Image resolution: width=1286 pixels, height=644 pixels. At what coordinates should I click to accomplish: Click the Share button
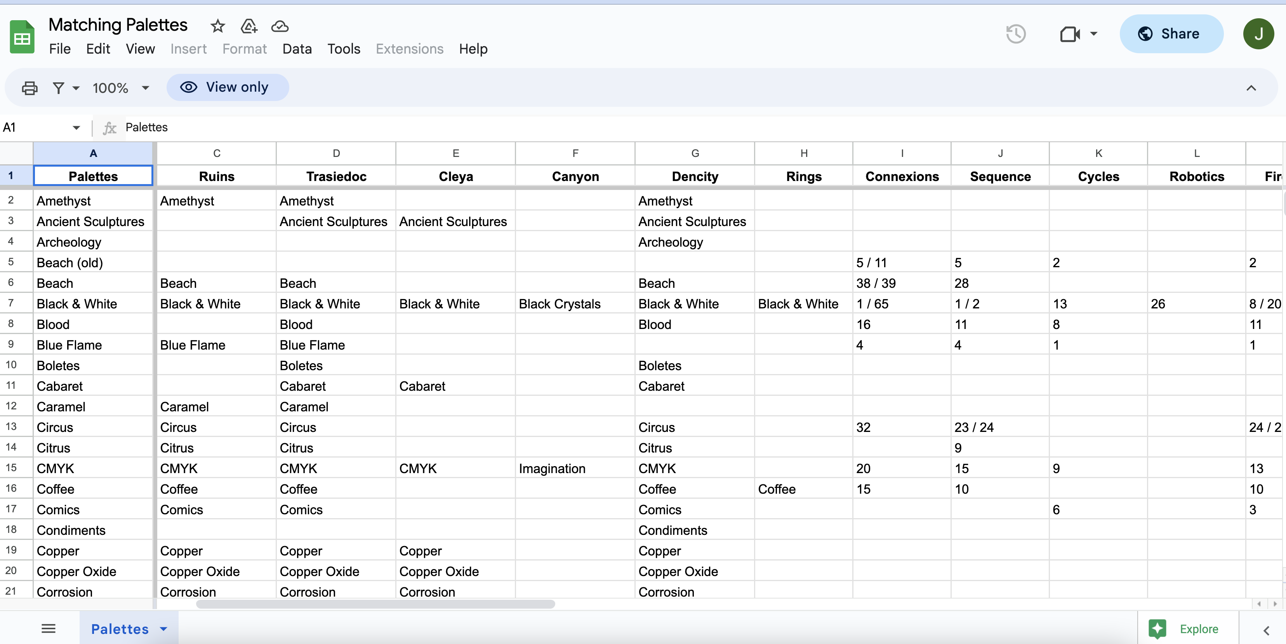point(1171,34)
